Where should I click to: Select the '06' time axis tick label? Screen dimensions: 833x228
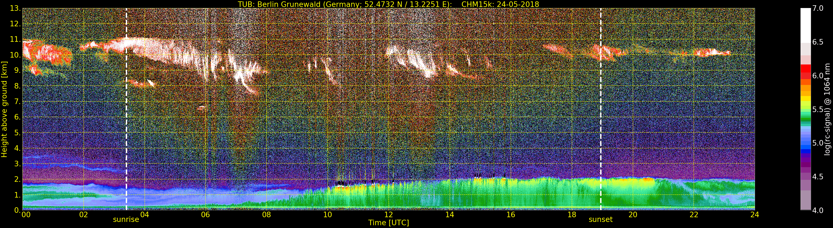coord(205,215)
